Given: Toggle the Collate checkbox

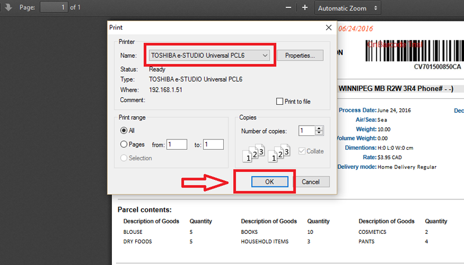Looking at the screenshot, I should [302, 151].
